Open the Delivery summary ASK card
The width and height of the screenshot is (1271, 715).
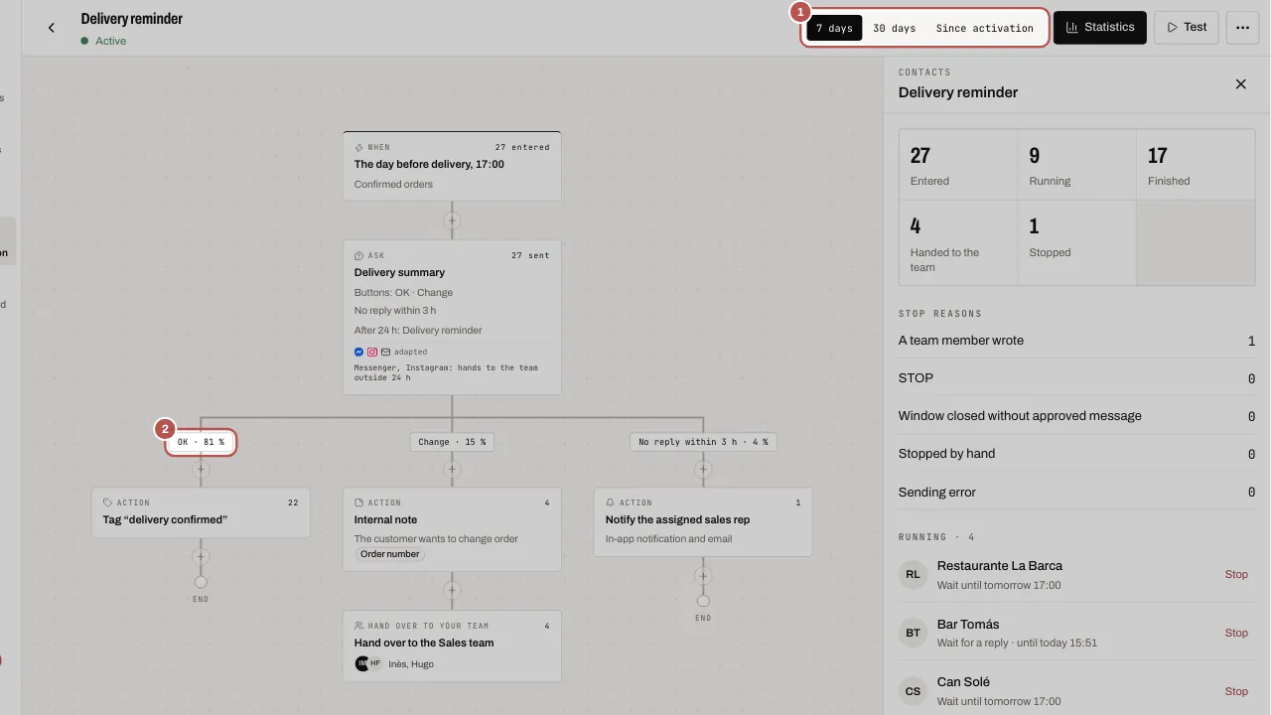click(452, 318)
